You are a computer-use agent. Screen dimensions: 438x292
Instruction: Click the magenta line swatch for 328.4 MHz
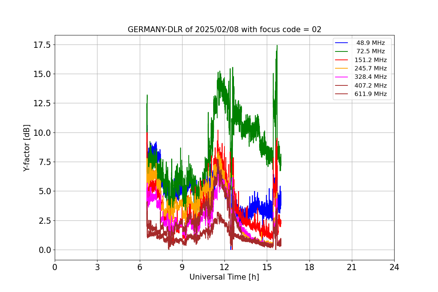click(342, 77)
